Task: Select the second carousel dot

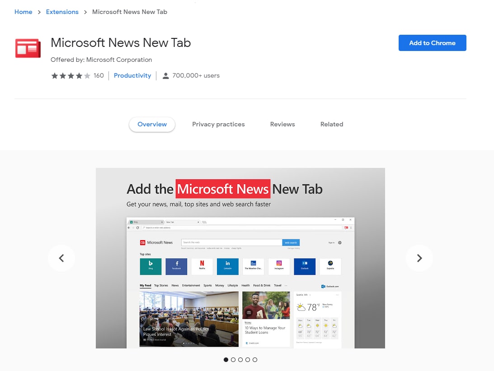Action: click(x=233, y=360)
